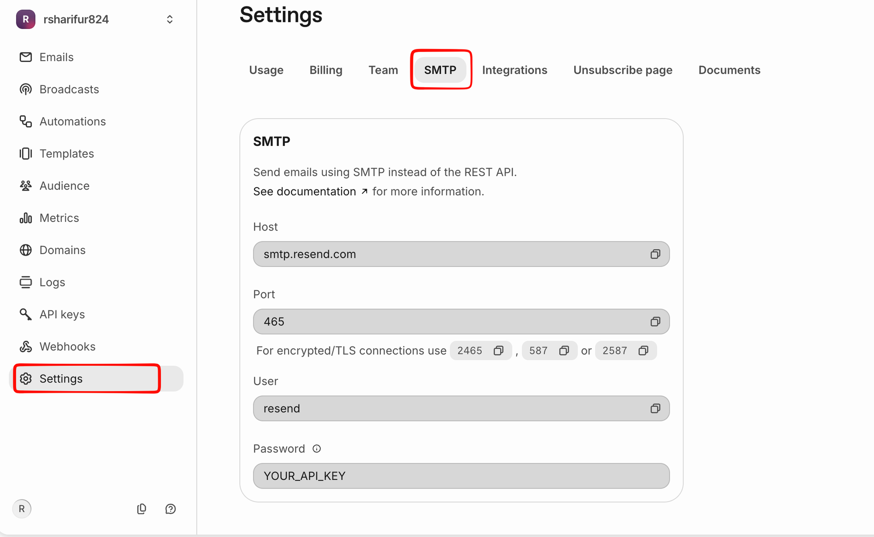Click the Settings page heading
This screenshot has width=874, height=537.
point(281,15)
